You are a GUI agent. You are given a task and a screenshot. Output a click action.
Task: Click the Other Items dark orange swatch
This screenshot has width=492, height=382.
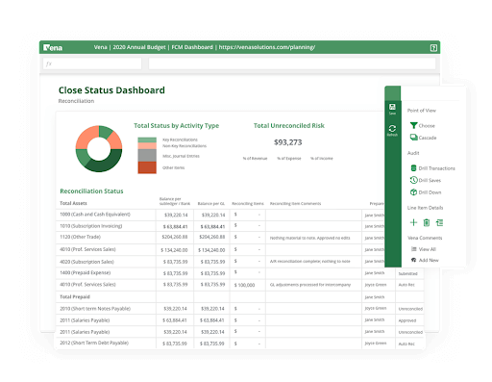pyautogui.click(x=147, y=167)
